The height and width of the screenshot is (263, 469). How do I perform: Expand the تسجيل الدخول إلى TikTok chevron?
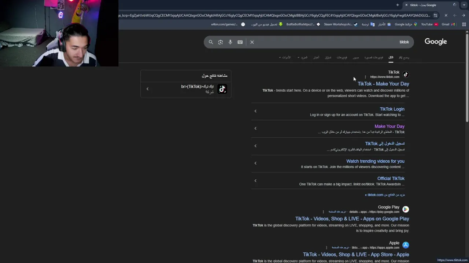pos(255,146)
